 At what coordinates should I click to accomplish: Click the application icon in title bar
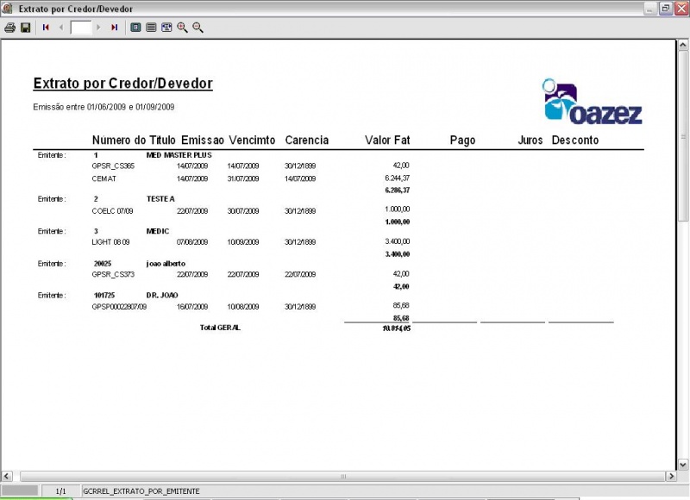pyautogui.click(x=7, y=9)
